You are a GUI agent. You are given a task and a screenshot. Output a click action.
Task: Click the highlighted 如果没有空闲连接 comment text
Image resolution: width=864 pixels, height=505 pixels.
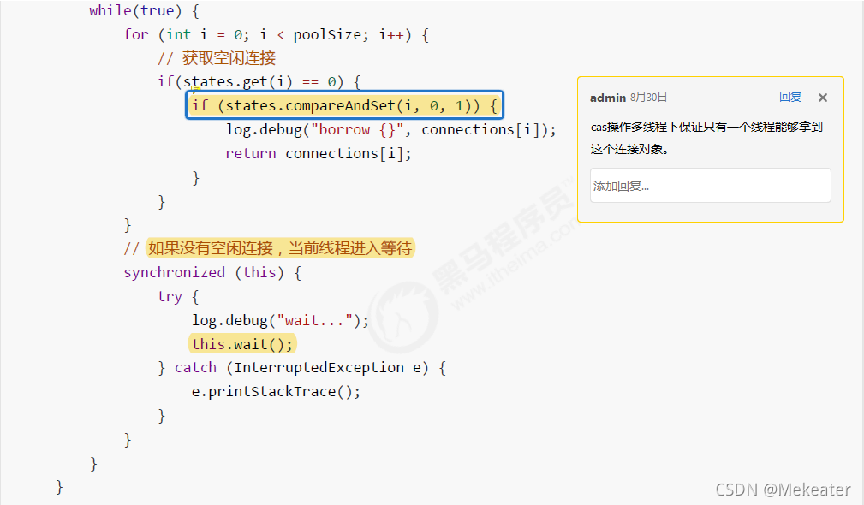[x=280, y=248]
